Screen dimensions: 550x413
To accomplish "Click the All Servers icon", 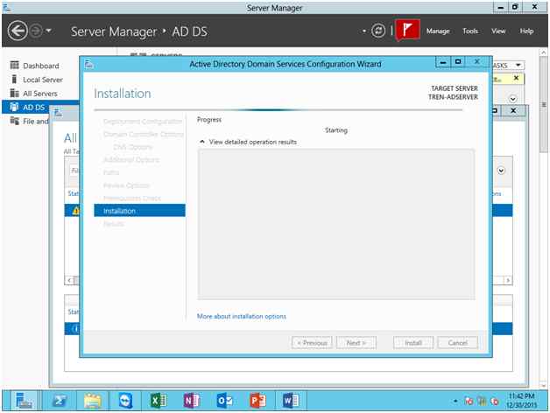I will click(14, 93).
